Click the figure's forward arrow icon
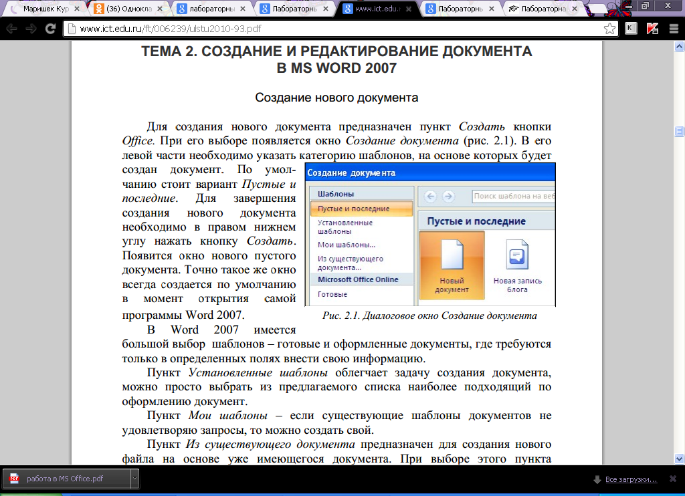This screenshot has width=685, height=496. (x=448, y=197)
